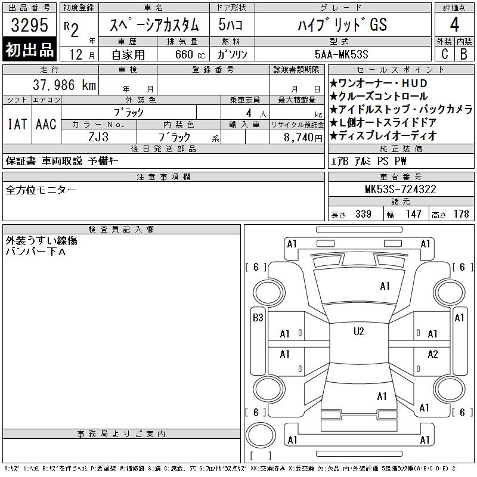Click the lot number 3295
The width and height of the screenshot is (477, 477).
tap(30, 26)
